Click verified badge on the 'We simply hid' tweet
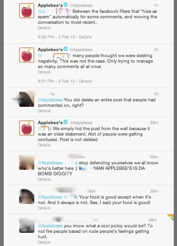Viewport: 177px width, 246px height. 66,122
